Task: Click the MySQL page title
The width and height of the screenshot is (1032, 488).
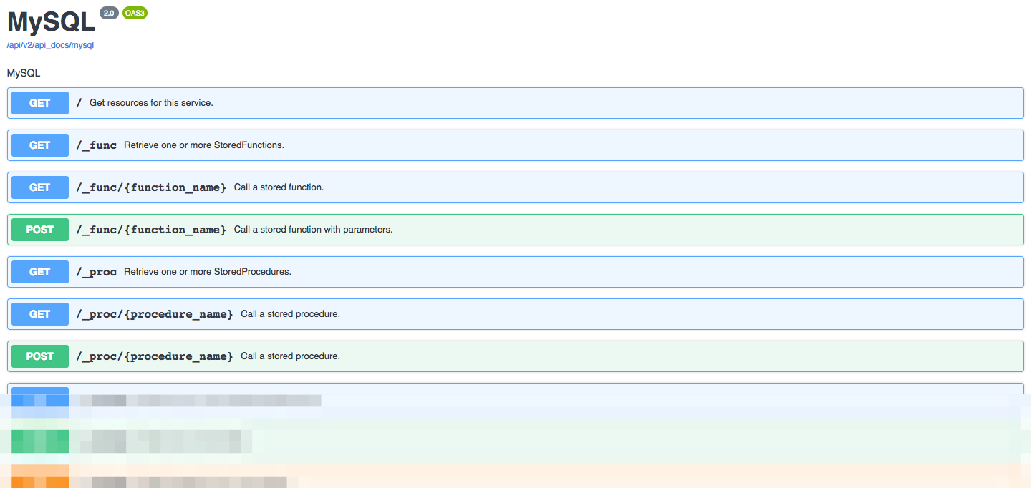Action: pyautogui.click(x=50, y=22)
